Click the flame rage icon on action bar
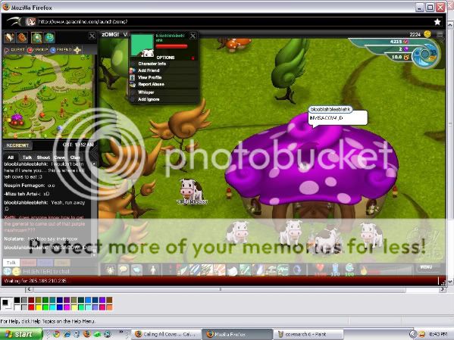 pyautogui.click(x=363, y=270)
